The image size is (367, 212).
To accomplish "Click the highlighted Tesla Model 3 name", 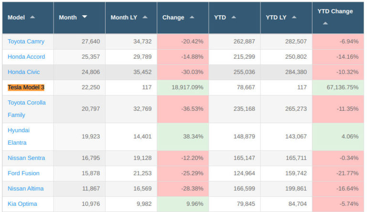I will (x=26, y=87).
